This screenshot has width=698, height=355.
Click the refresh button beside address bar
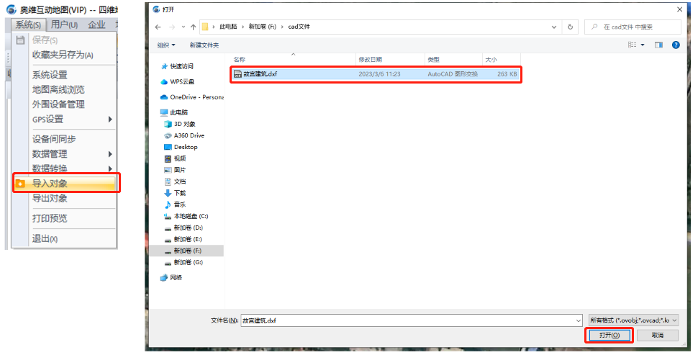[571, 27]
